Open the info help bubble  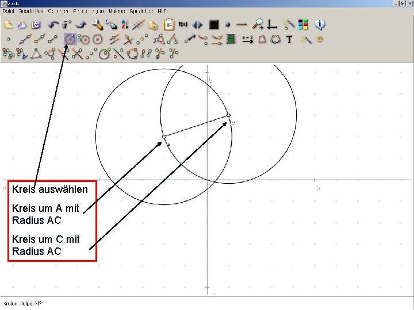pyautogui.click(x=320, y=25)
